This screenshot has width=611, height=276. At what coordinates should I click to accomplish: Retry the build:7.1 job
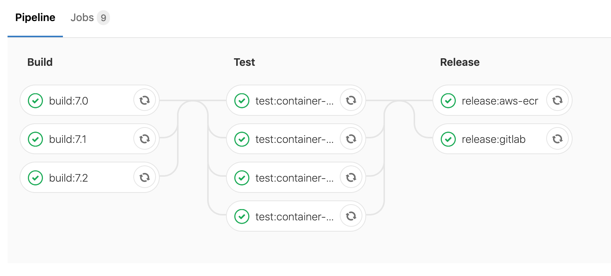point(145,139)
